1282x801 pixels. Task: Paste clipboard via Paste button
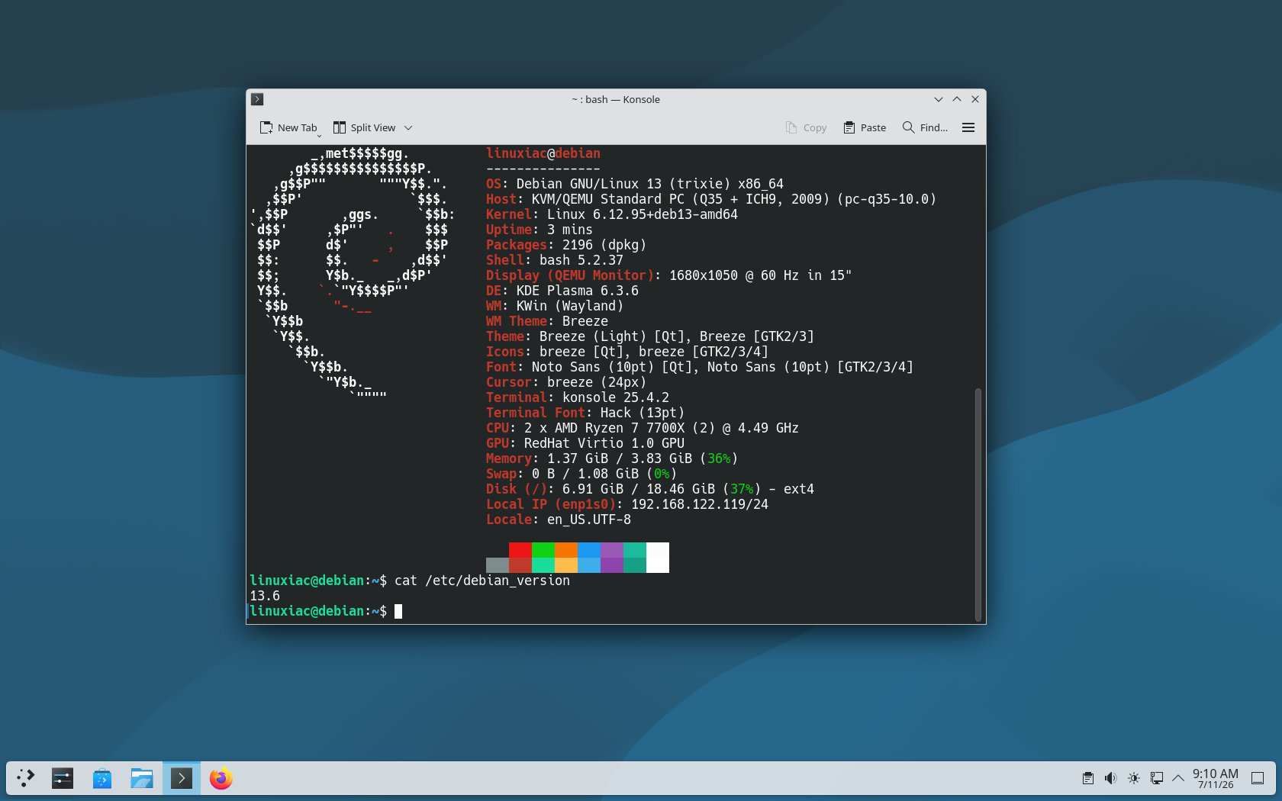point(865,127)
